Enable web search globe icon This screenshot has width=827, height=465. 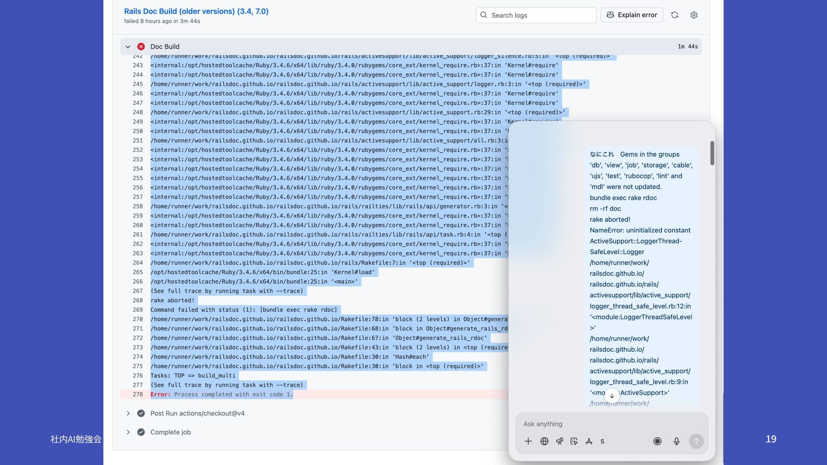coord(544,441)
